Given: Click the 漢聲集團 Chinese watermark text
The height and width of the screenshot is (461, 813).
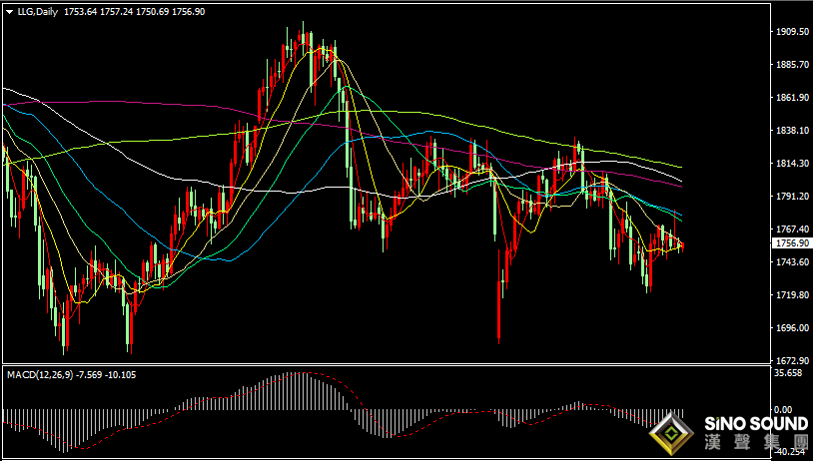Looking at the screenshot, I should coord(756,442).
